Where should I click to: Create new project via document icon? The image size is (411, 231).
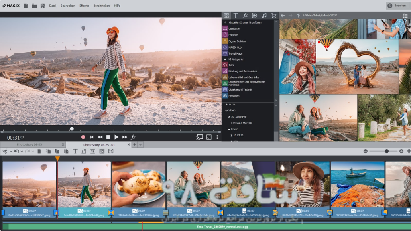(x=26, y=6)
